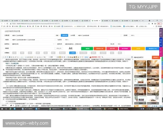Image resolution: width=163 pixels, height=130 pixels.
Task: Open a new browser tab with plus
Action: point(143,21)
